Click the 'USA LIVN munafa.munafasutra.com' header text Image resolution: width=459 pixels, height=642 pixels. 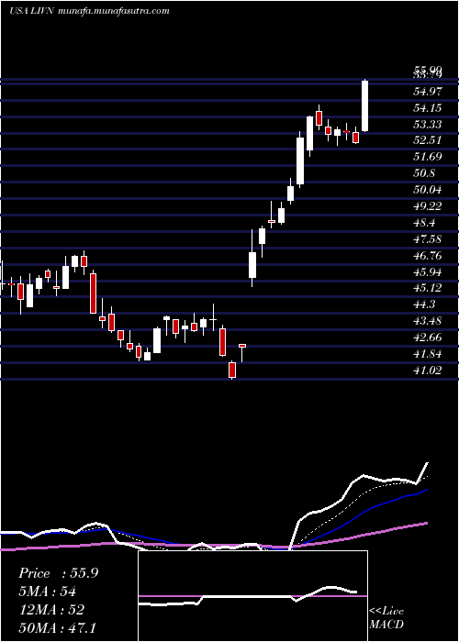[89, 11]
